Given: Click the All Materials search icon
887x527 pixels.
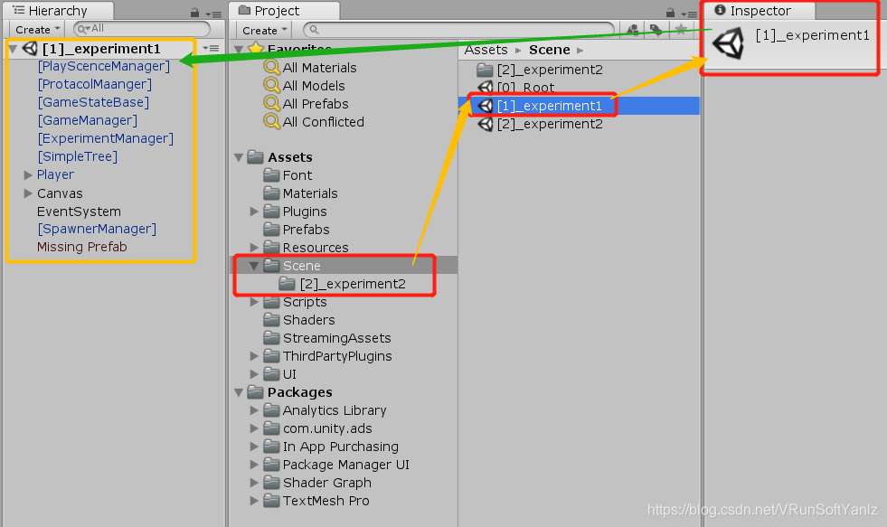Looking at the screenshot, I should (x=272, y=67).
